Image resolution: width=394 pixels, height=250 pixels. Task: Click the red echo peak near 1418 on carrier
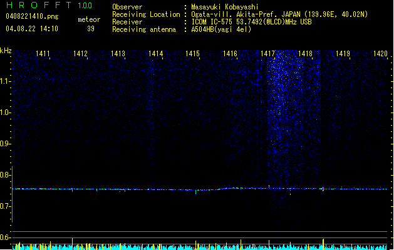coord(323,189)
